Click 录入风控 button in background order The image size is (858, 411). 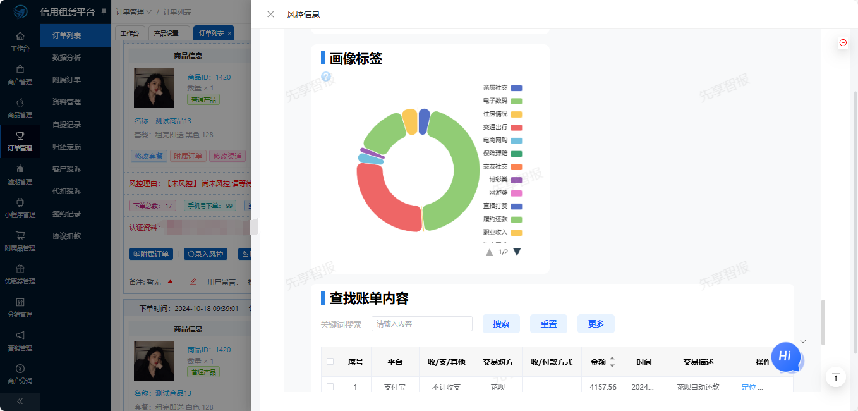point(206,254)
